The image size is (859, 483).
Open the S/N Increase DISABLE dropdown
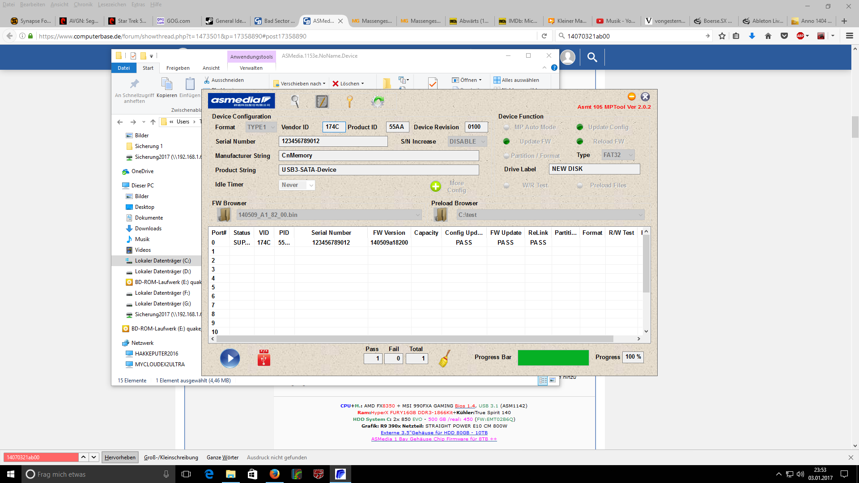tap(467, 142)
